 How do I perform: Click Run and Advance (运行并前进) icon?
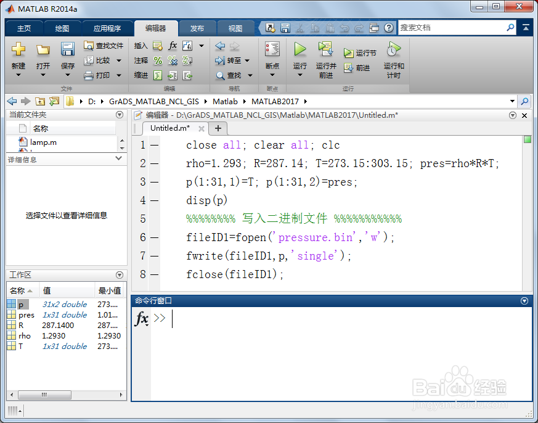325,49
